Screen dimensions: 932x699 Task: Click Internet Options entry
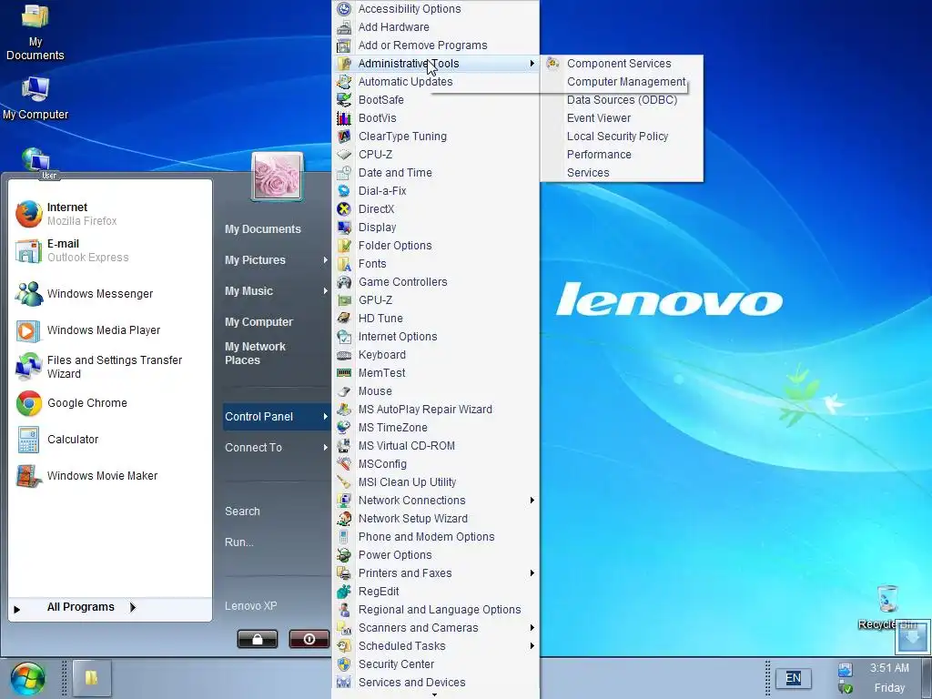click(436, 337)
